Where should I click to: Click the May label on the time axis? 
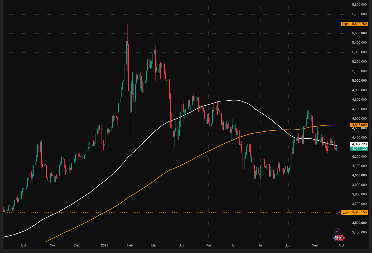(208, 245)
